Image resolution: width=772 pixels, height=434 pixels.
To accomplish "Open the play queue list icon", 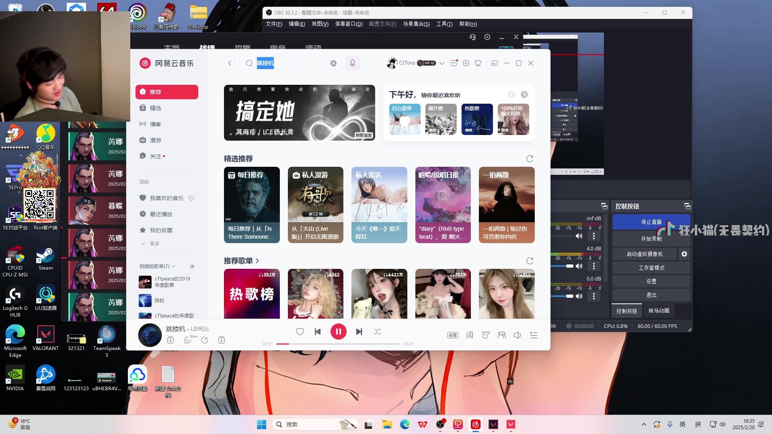I will click(x=534, y=335).
